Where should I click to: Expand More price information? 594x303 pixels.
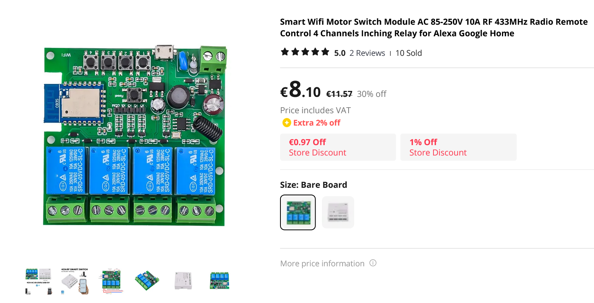pos(322,264)
